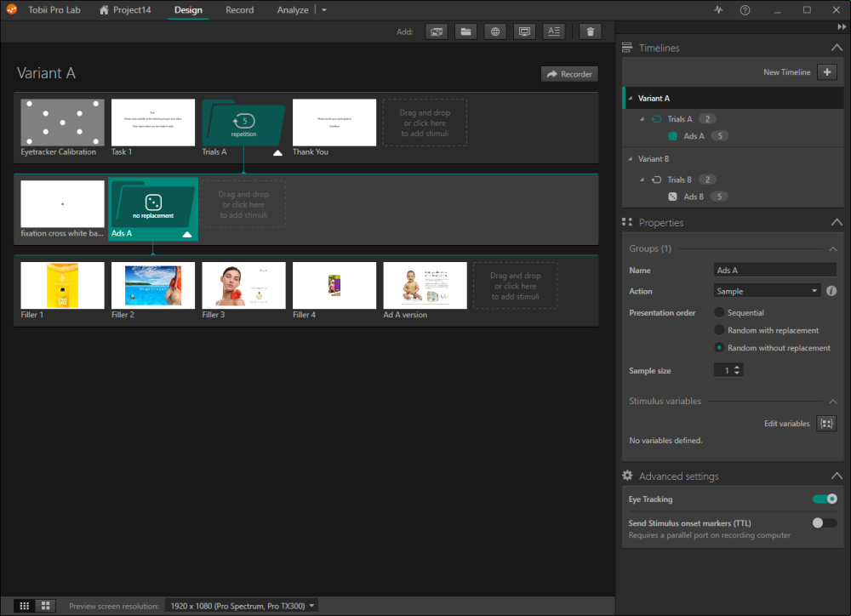Click Edit variables link
Viewport: 851px width, 616px height.
786,424
